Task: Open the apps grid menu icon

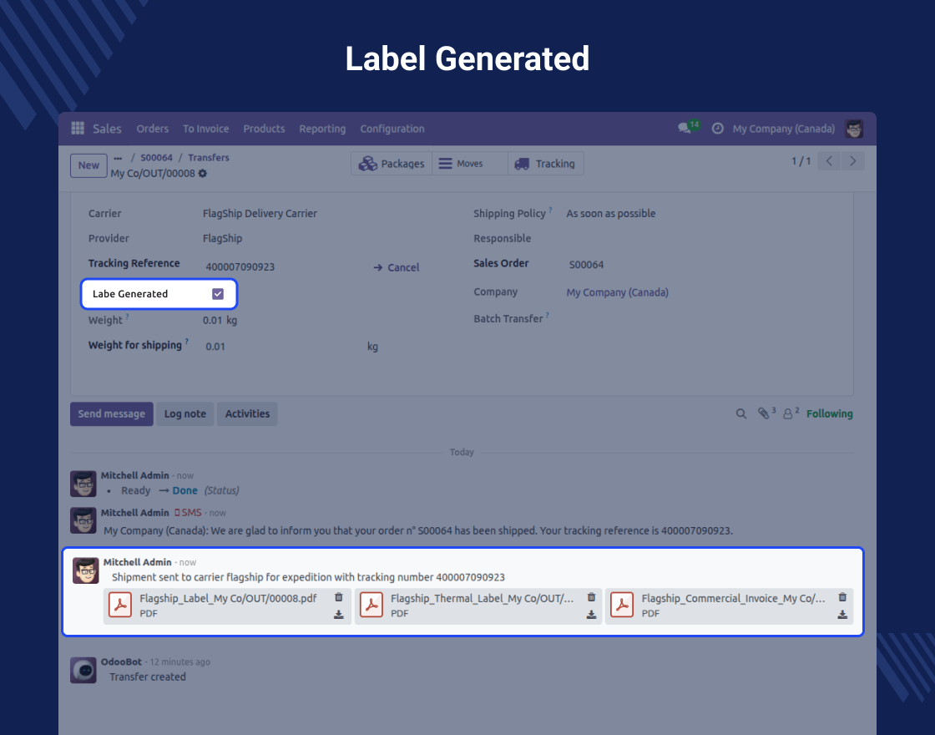Action: coord(78,129)
